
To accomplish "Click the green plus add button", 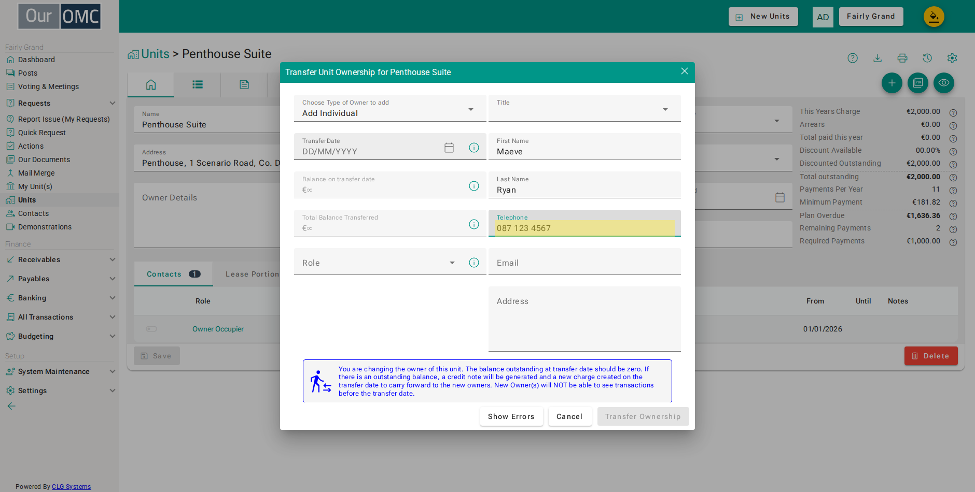I will pyautogui.click(x=892, y=83).
